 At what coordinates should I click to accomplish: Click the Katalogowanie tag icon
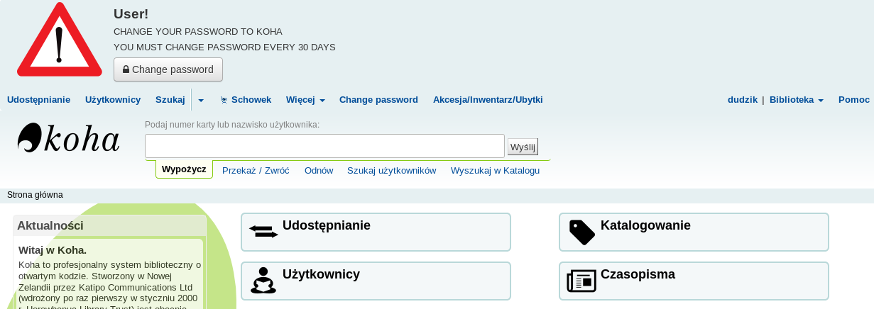pos(582,232)
